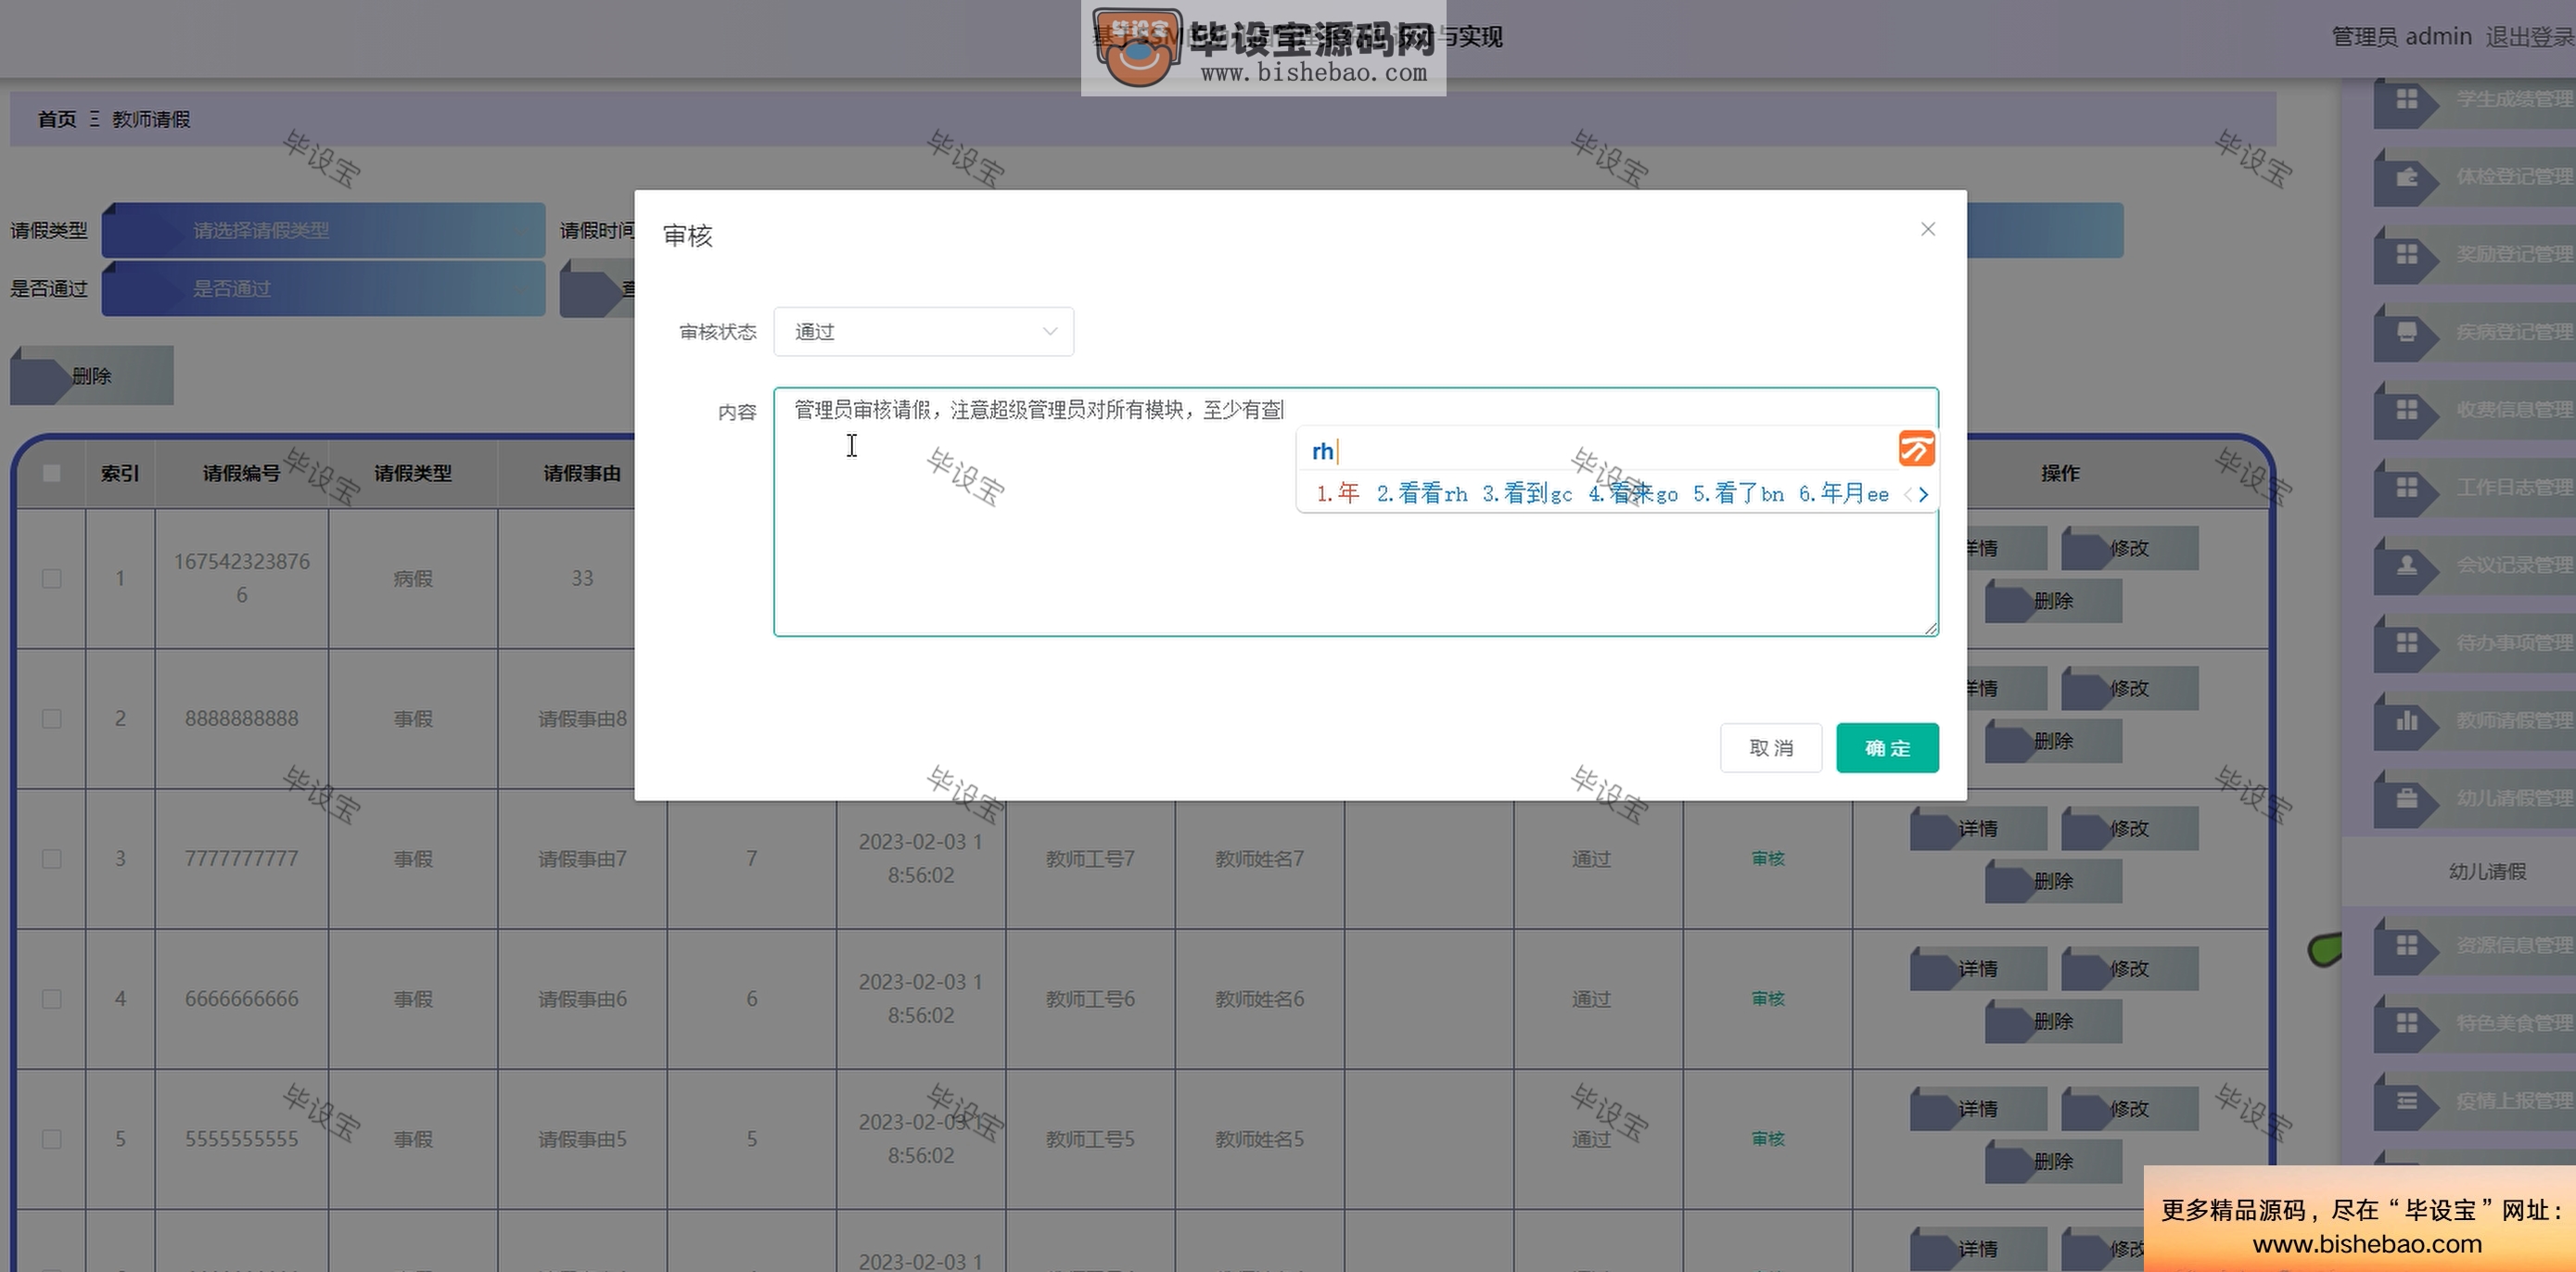The width and height of the screenshot is (2576, 1272).
Task: Click 删除 button in row 4
Action: point(2053,1021)
